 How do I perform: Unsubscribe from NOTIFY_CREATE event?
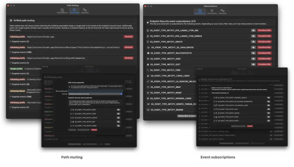pos(264,42)
